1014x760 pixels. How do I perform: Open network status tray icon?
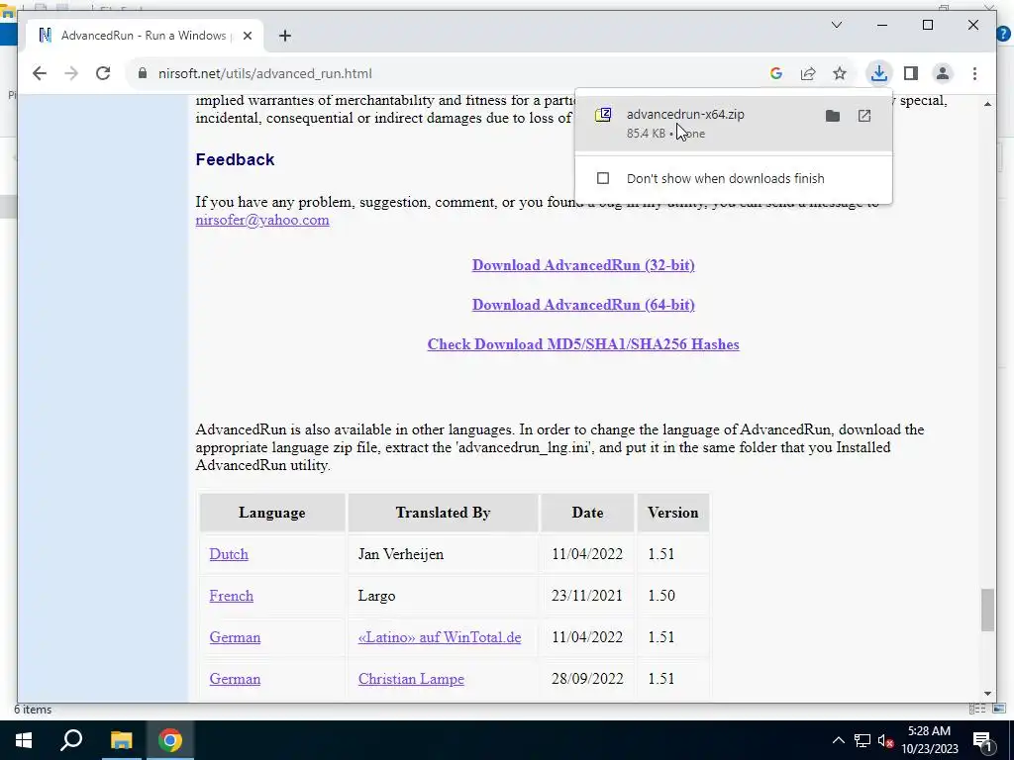point(862,740)
